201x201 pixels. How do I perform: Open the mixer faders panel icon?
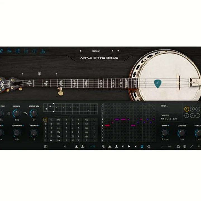pyautogui.click(x=26, y=51)
